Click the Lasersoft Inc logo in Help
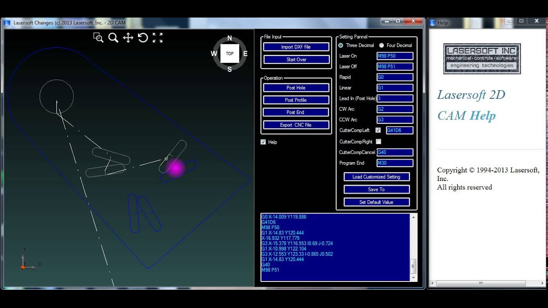This screenshot has width=548, height=308. coord(482,59)
